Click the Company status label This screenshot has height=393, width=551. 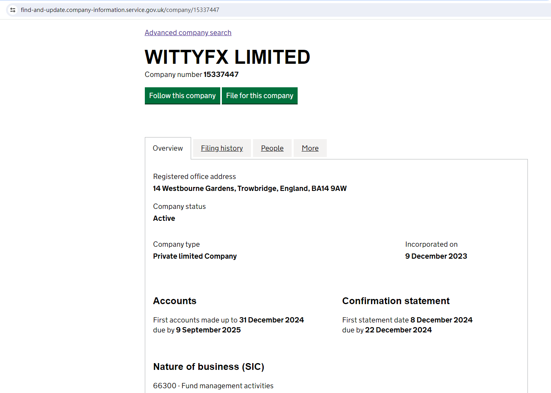(180, 206)
